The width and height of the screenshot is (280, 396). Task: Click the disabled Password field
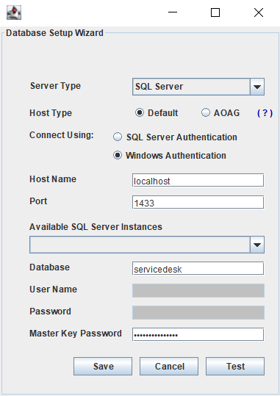(x=198, y=312)
